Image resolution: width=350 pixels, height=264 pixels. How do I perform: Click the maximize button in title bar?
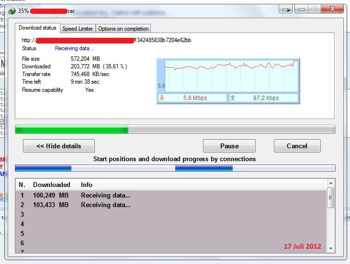coord(315,9)
